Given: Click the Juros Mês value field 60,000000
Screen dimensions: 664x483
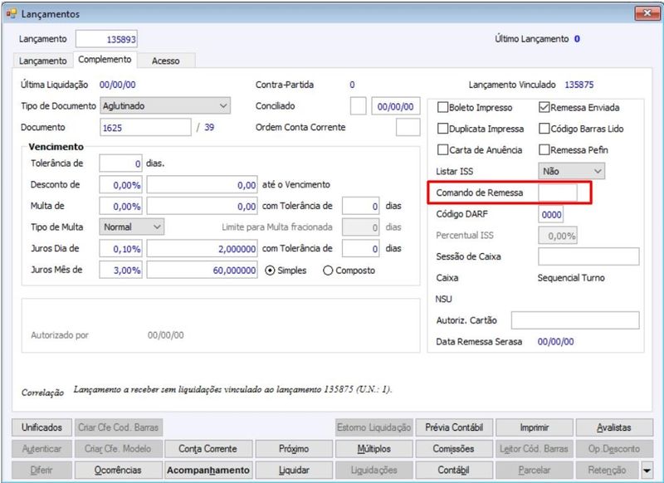Looking at the screenshot, I should coord(202,270).
